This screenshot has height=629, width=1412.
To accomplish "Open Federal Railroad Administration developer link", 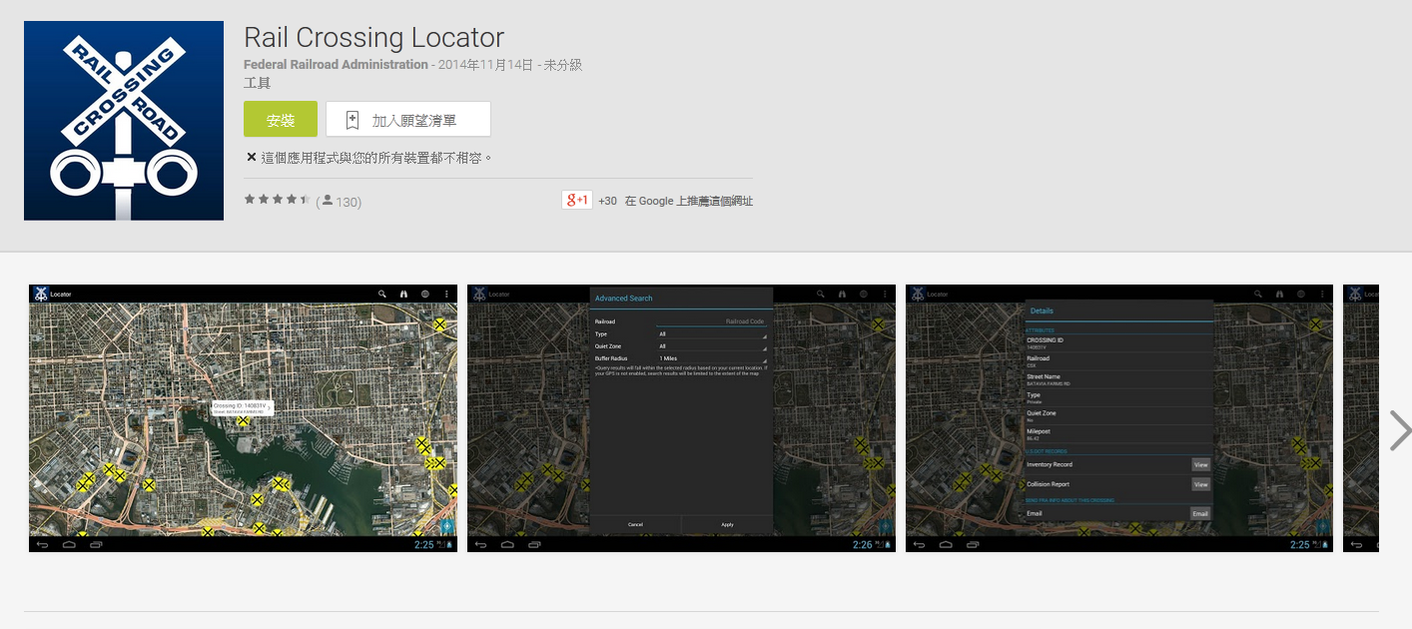I will tap(336, 65).
